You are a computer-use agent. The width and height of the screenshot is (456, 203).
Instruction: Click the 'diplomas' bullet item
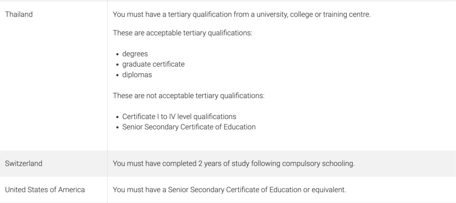(137, 75)
